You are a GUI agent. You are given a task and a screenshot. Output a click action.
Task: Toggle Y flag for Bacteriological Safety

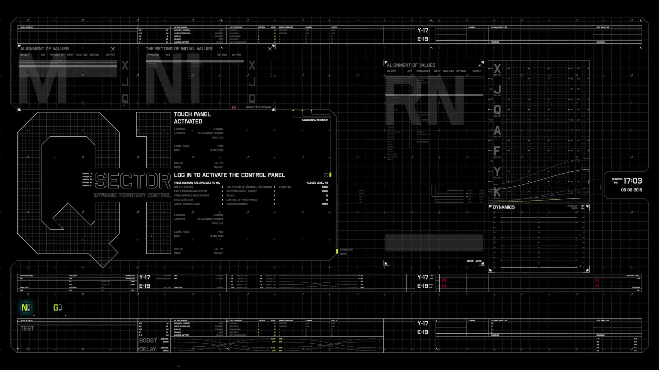pos(274,191)
